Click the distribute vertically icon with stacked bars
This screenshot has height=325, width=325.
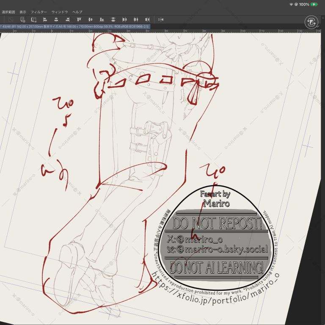pos(113,19)
